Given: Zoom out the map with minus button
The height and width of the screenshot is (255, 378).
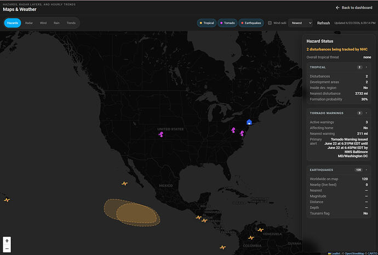Looking at the screenshot, I should pyautogui.click(x=7, y=248).
